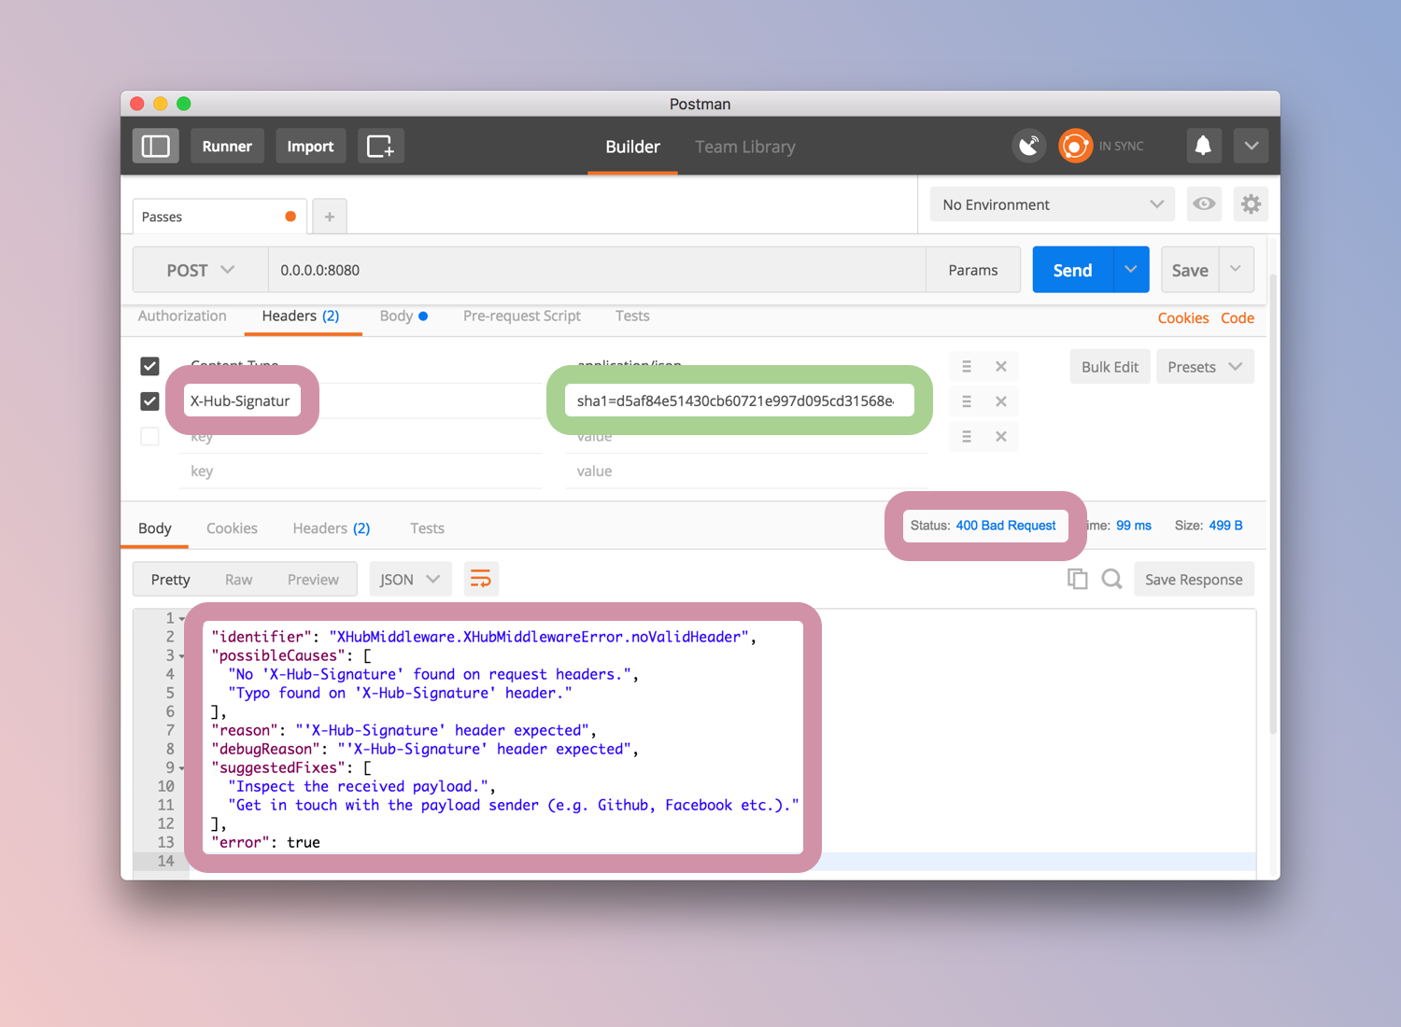Viewport: 1401px width, 1027px height.
Task: Open the Pre-request Script tab
Action: 522,316
